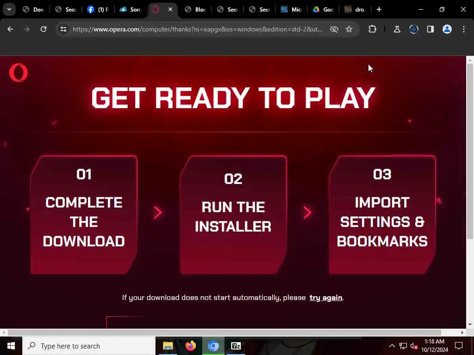The width and height of the screenshot is (474, 355).
Task: Click the 'Type here to search' box
Action: (x=88, y=346)
